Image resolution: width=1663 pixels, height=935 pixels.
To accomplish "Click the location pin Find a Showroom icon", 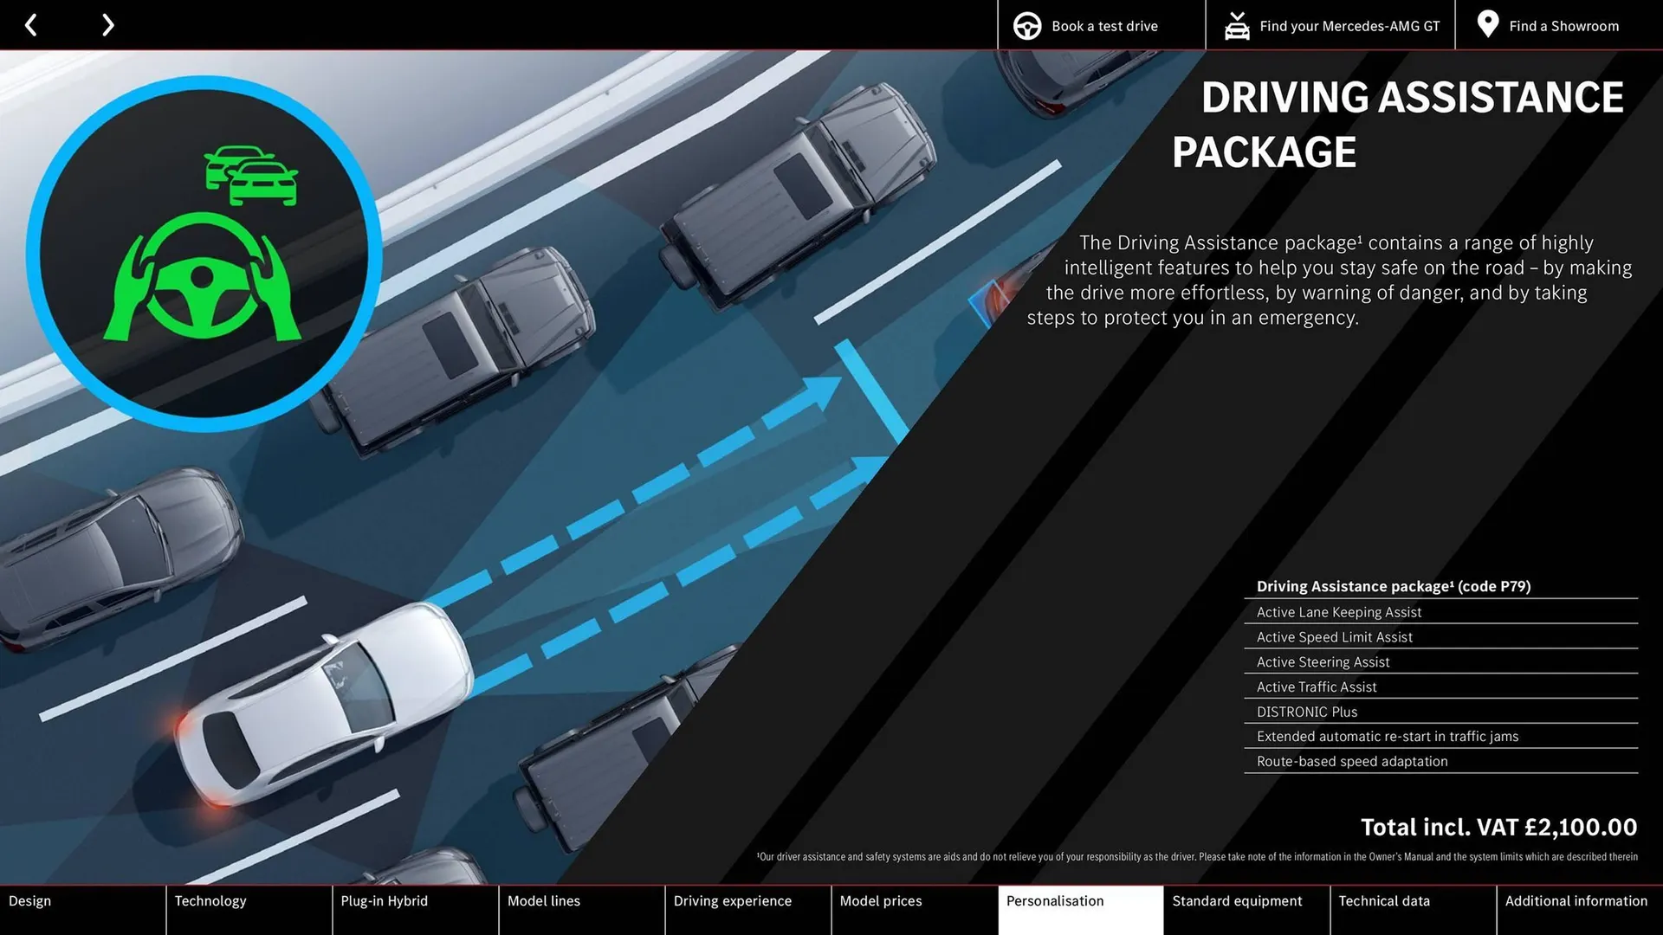I will (1487, 25).
